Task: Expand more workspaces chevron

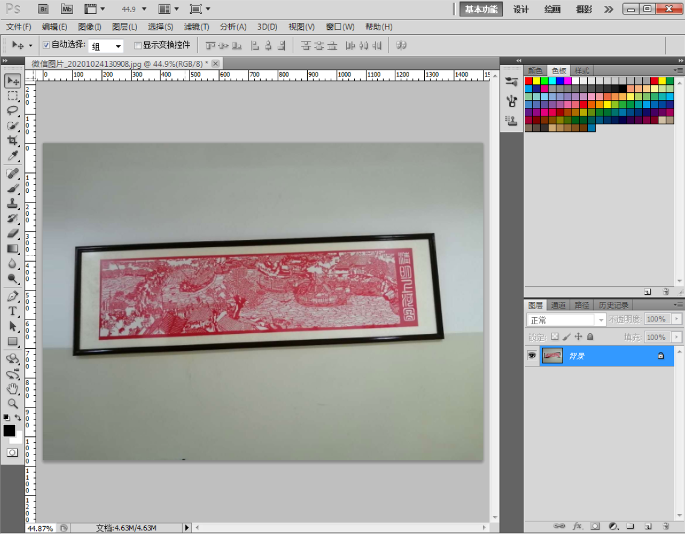Action: click(608, 9)
